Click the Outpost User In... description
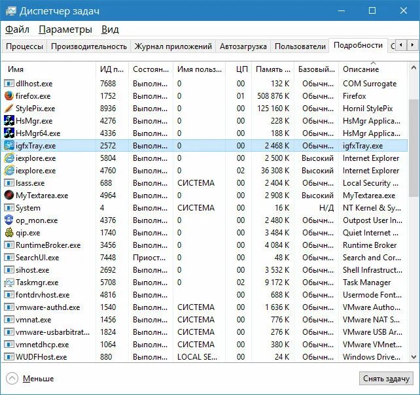The height and width of the screenshot is (395, 420). (373, 220)
